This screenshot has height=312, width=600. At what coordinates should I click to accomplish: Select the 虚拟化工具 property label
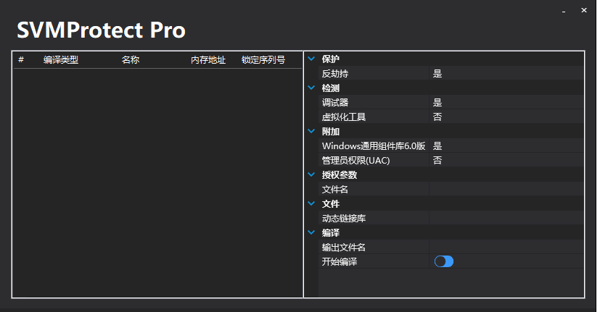344,117
